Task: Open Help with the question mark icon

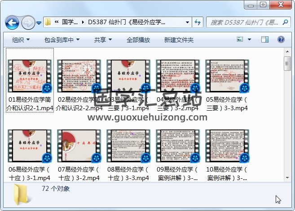Action: pos(281,39)
